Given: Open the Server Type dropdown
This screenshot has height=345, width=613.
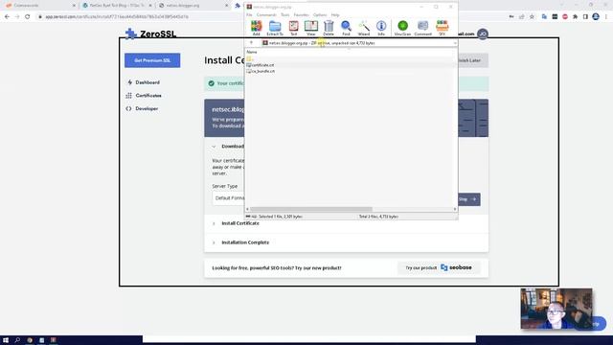Looking at the screenshot, I should [228, 198].
